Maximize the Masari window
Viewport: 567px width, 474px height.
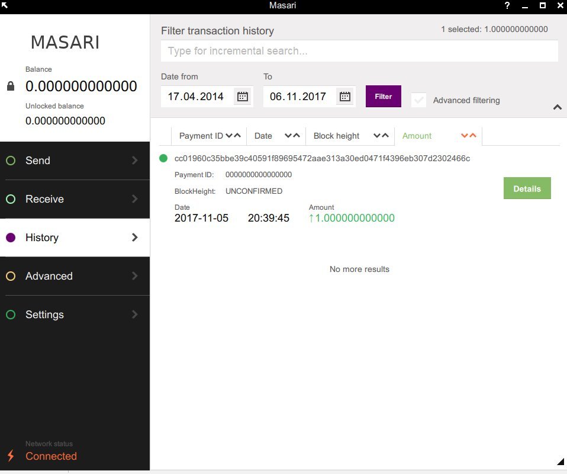tap(542, 5)
